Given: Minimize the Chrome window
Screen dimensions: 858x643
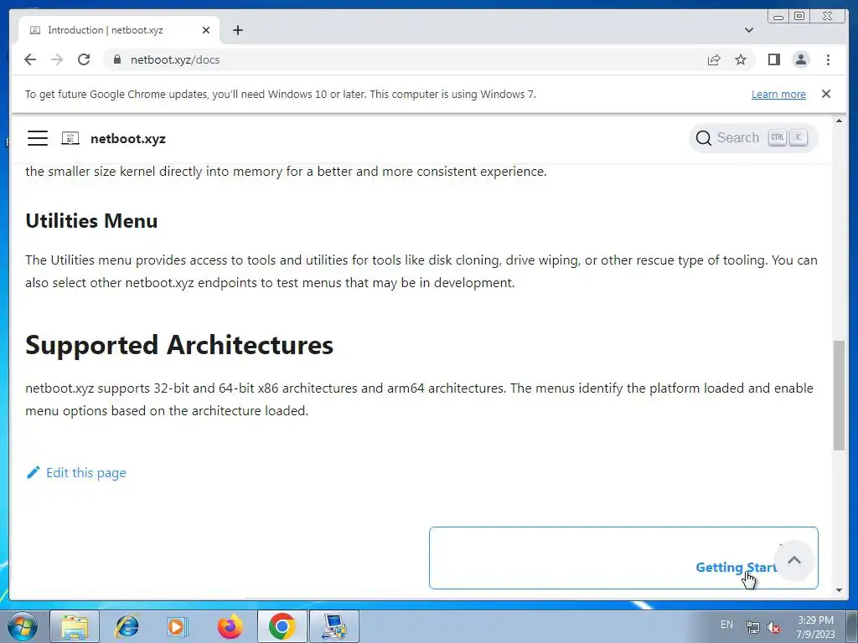Looking at the screenshot, I should [778, 17].
